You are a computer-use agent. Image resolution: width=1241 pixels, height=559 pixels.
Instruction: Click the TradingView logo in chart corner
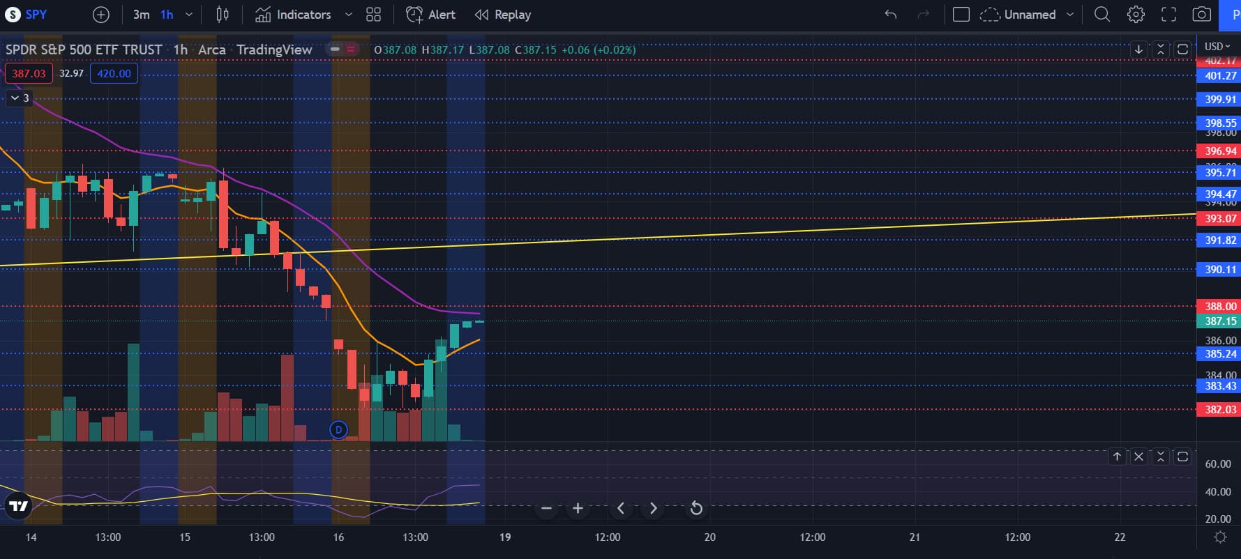(x=19, y=506)
